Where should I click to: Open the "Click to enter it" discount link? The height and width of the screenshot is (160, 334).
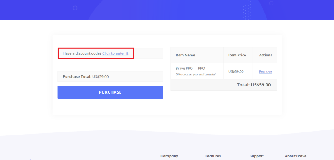click(115, 53)
